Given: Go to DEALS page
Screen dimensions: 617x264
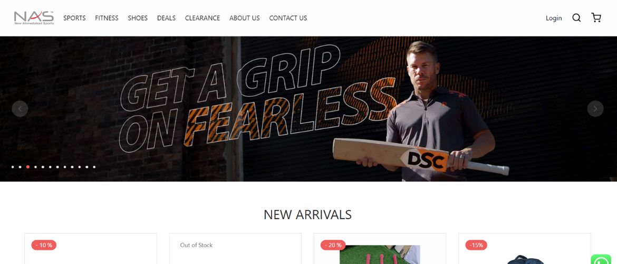Looking at the screenshot, I should click(x=167, y=18).
